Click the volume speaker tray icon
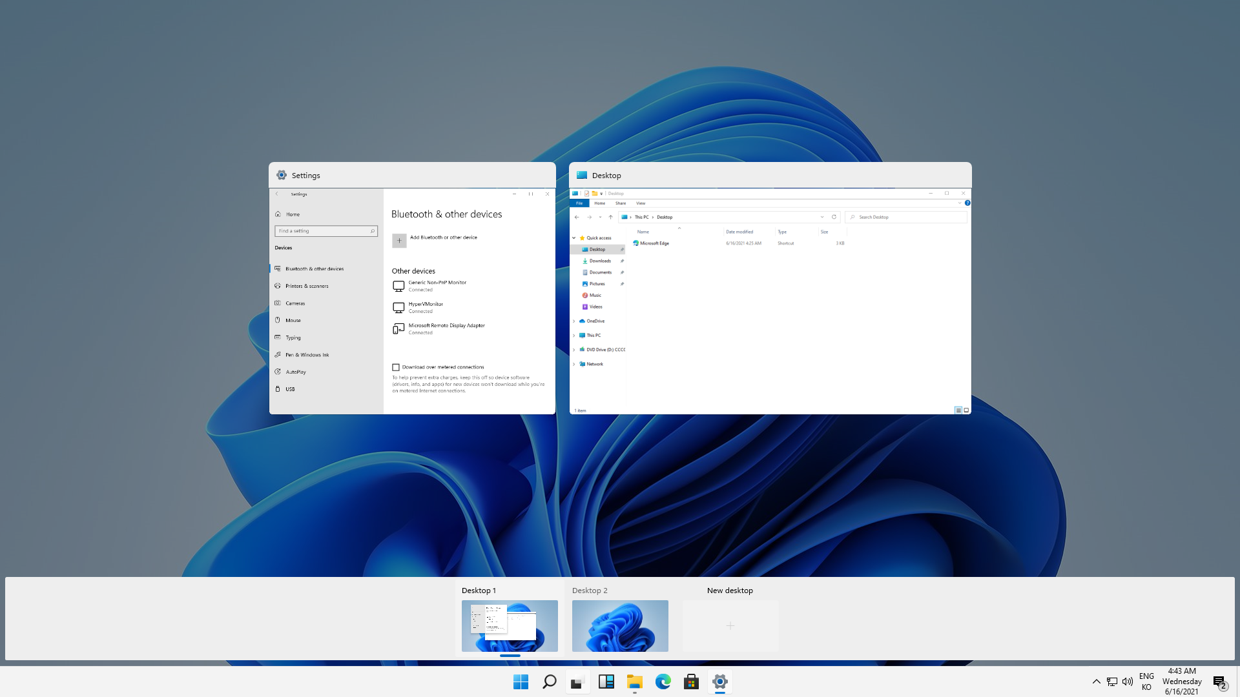 point(1128,682)
